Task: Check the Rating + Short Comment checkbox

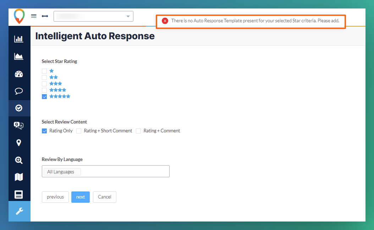Action: coord(79,131)
